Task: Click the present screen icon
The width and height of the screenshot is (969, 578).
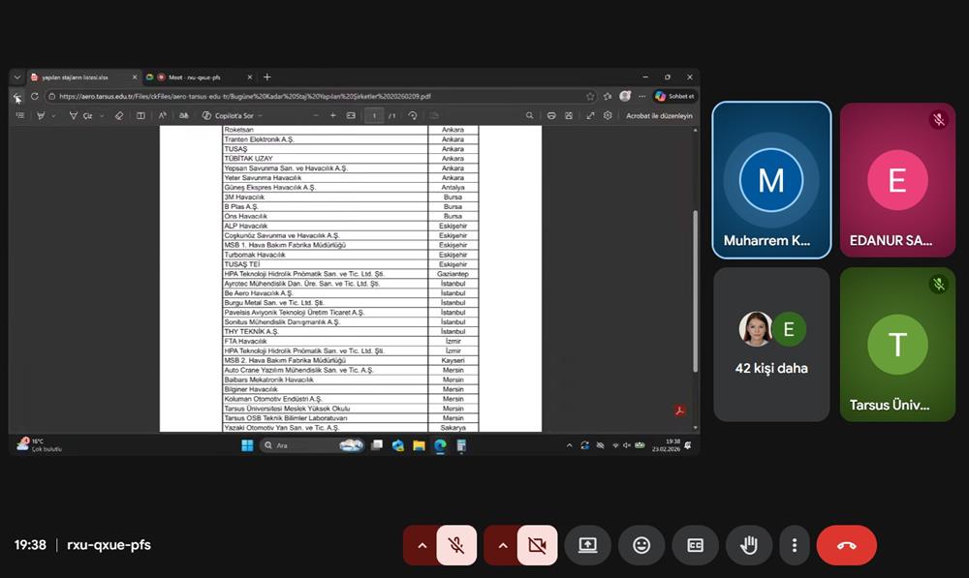Action: point(587,545)
